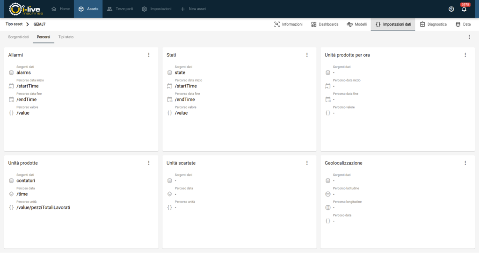This screenshot has height=253, width=479.
Task: Click the i-Live Machines logo
Action: [26, 9]
